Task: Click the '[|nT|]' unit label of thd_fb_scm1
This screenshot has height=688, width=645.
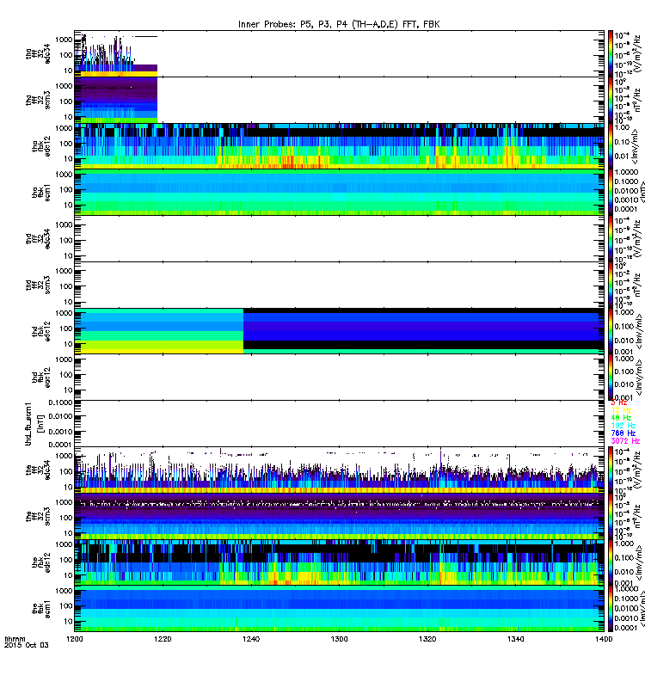Action: pos(40,423)
